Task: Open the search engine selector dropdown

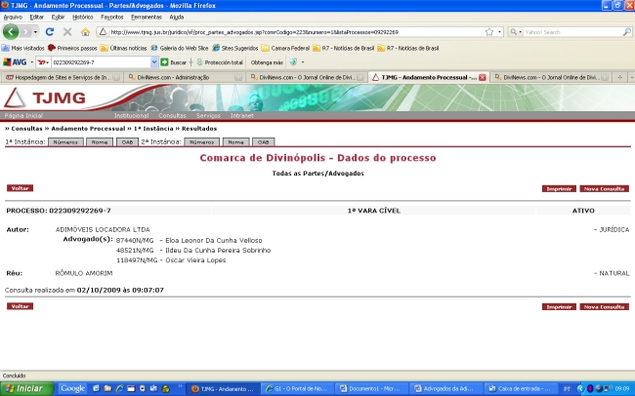Action: [516, 31]
